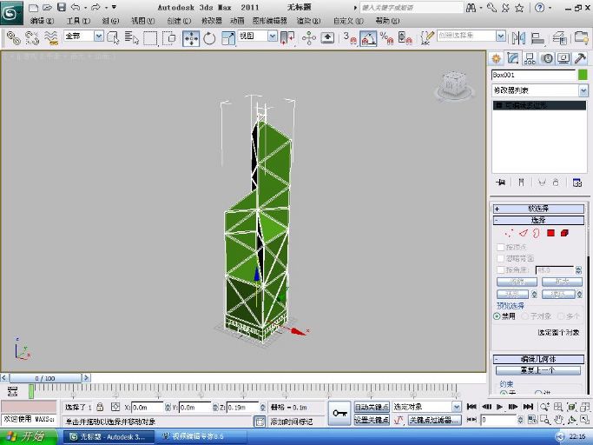This screenshot has height=445, width=593.
Task: Toggle the 按顶点 checkbox
Action: [500, 248]
